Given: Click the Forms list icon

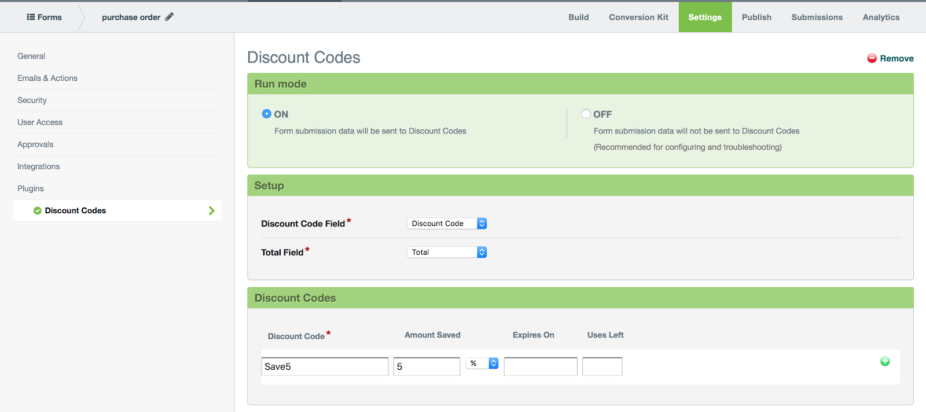Looking at the screenshot, I should (31, 17).
